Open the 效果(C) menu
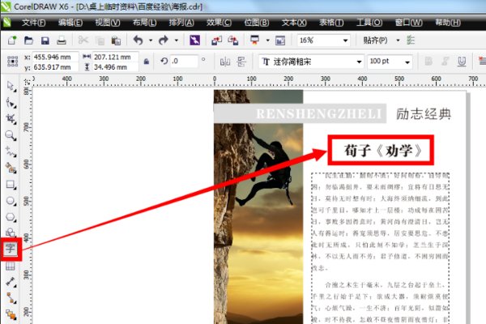Screen dimensions: 486x324 pos(219,23)
